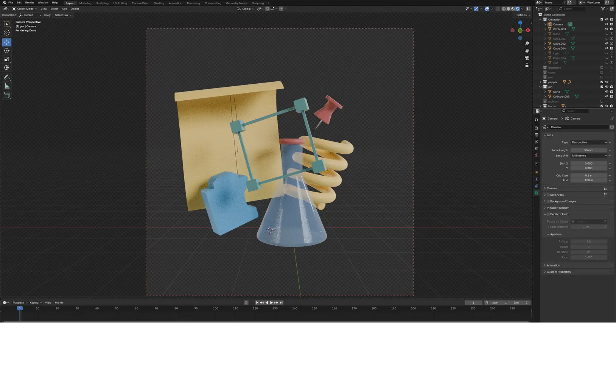Screen dimensions: 616x374
Task: Toggle camera view icon in viewport
Action: click(527, 58)
